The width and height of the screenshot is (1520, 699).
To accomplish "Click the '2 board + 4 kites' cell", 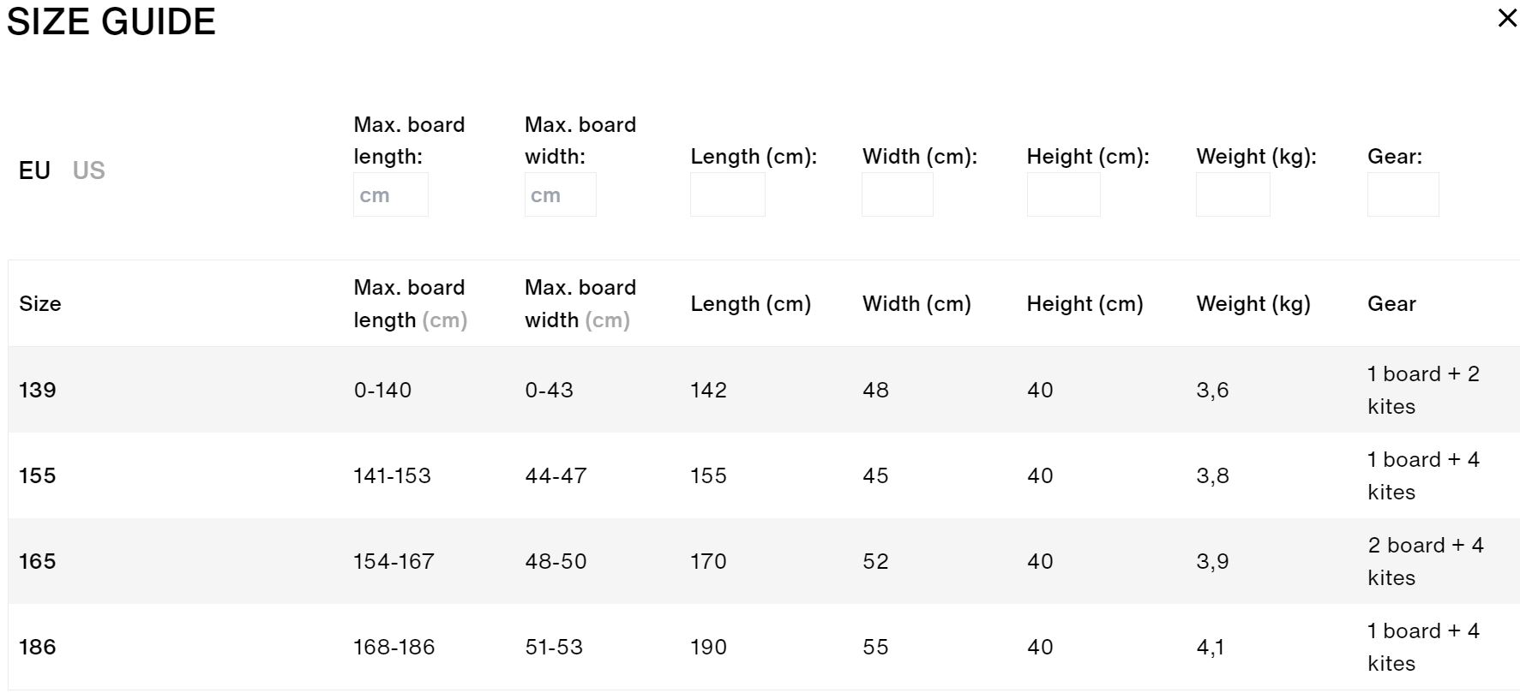I will click(1425, 561).
